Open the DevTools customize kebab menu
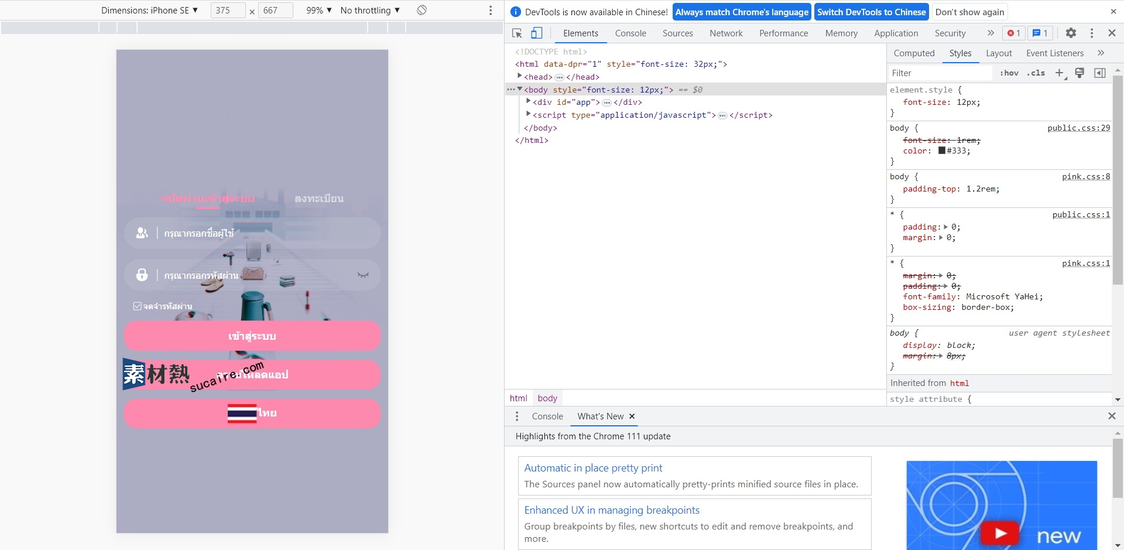The image size is (1124, 550). pos(1092,33)
